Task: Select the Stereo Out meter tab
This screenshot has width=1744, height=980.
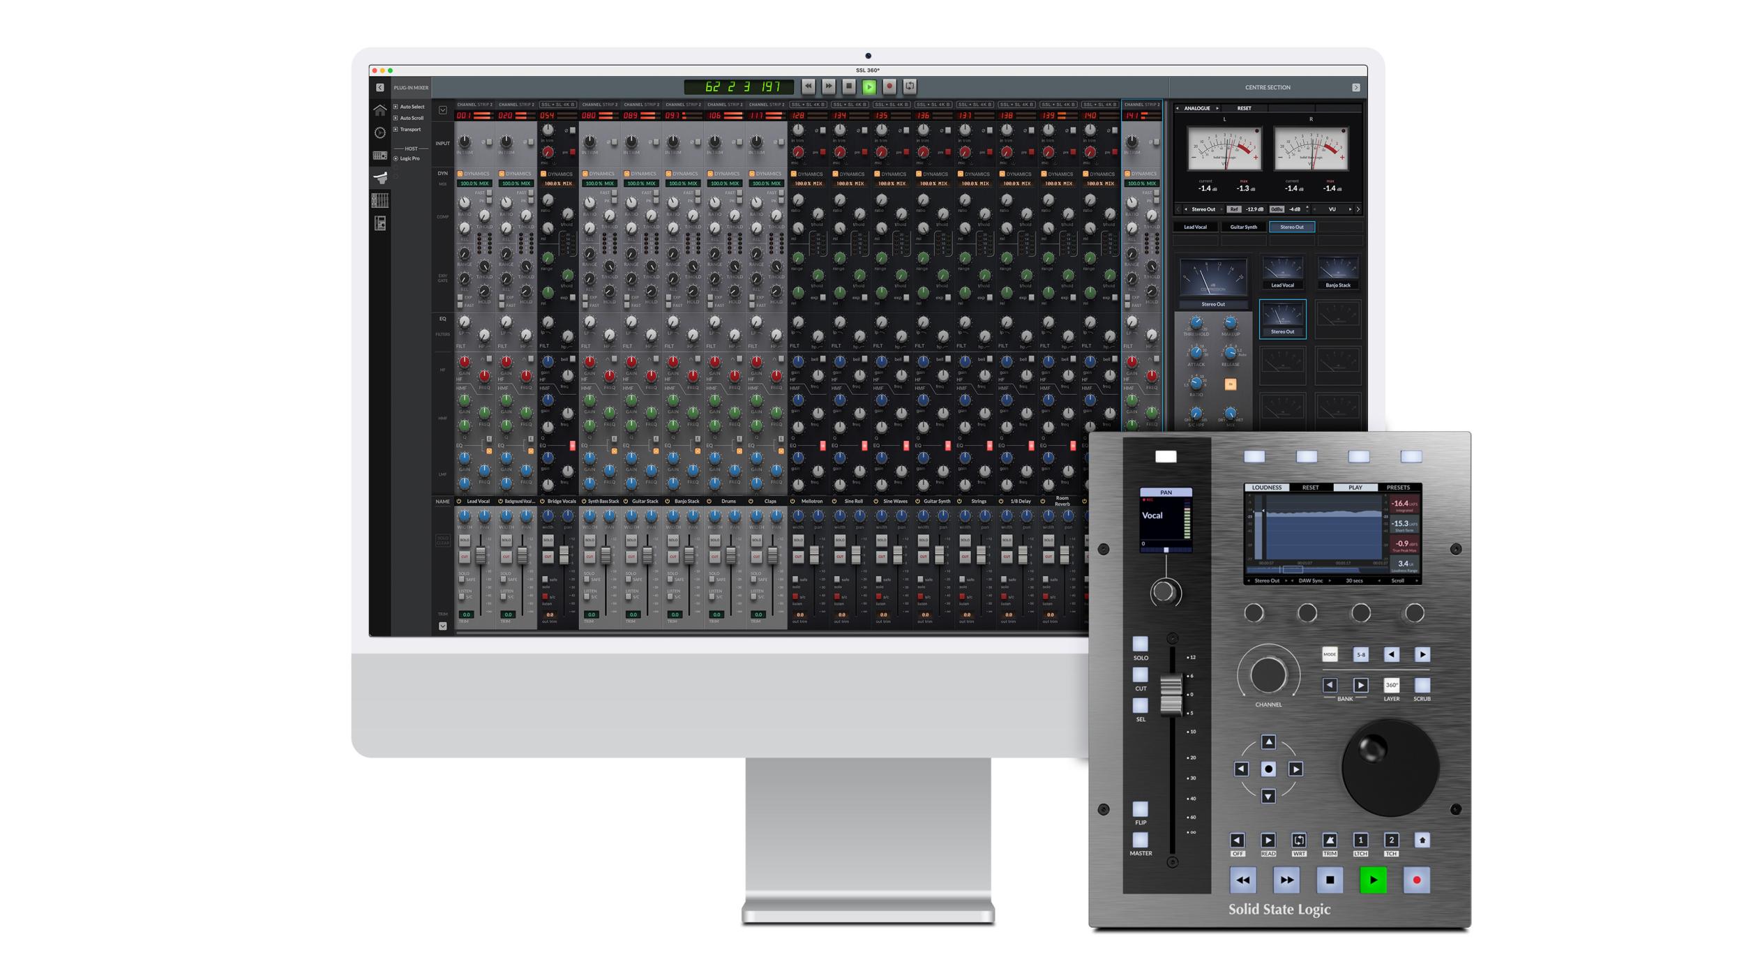Action: (1291, 227)
